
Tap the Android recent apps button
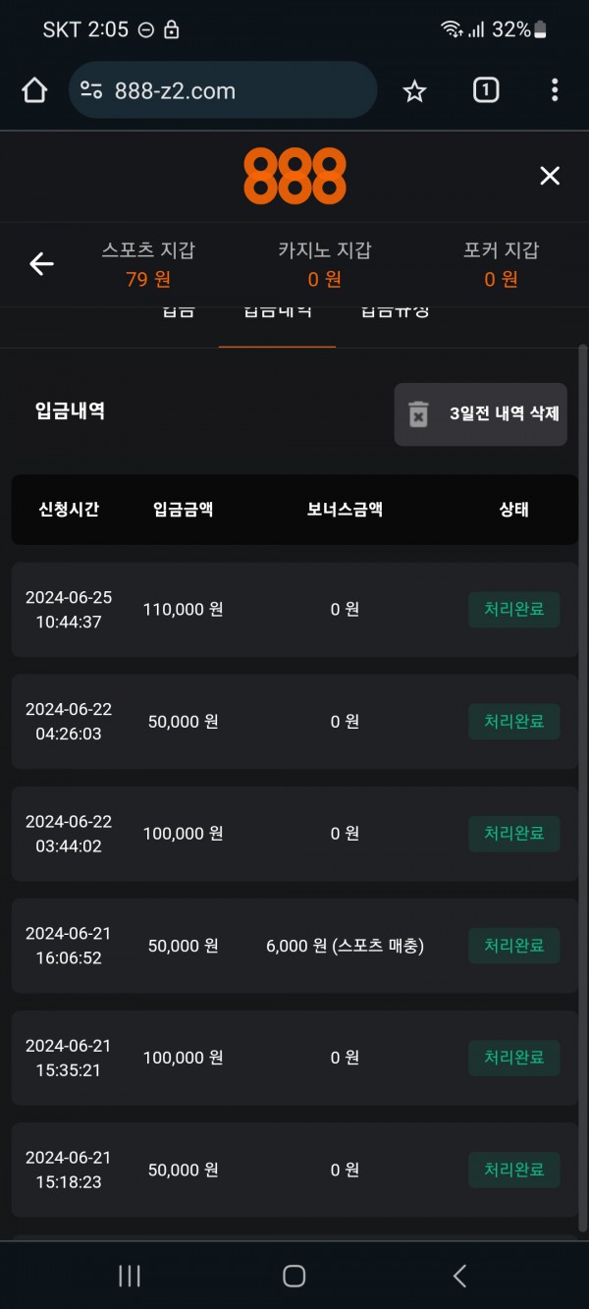129,1276
